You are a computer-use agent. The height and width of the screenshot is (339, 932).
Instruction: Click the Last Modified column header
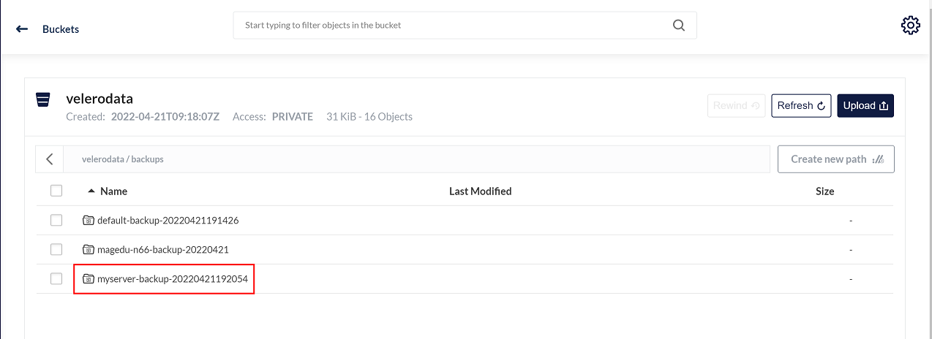[x=480, y=191]
